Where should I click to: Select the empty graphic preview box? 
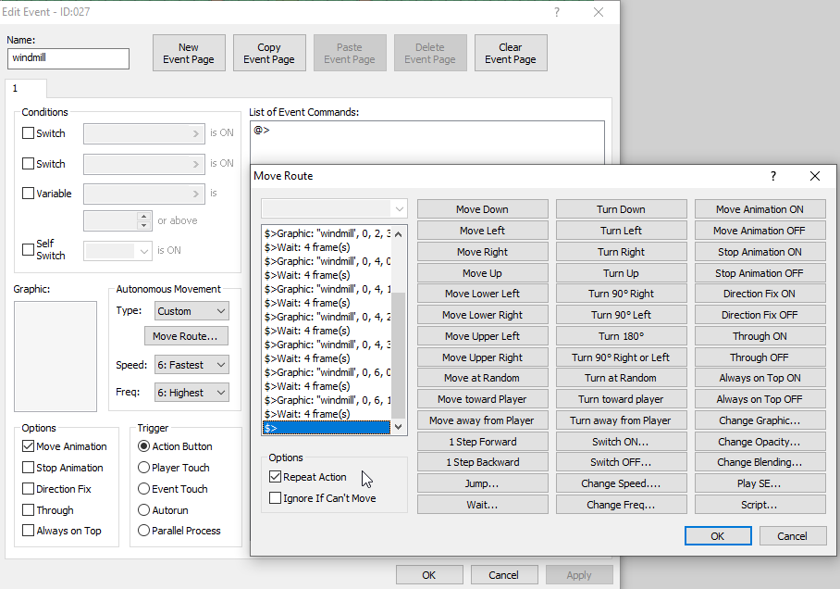click(x=56, y=356)
